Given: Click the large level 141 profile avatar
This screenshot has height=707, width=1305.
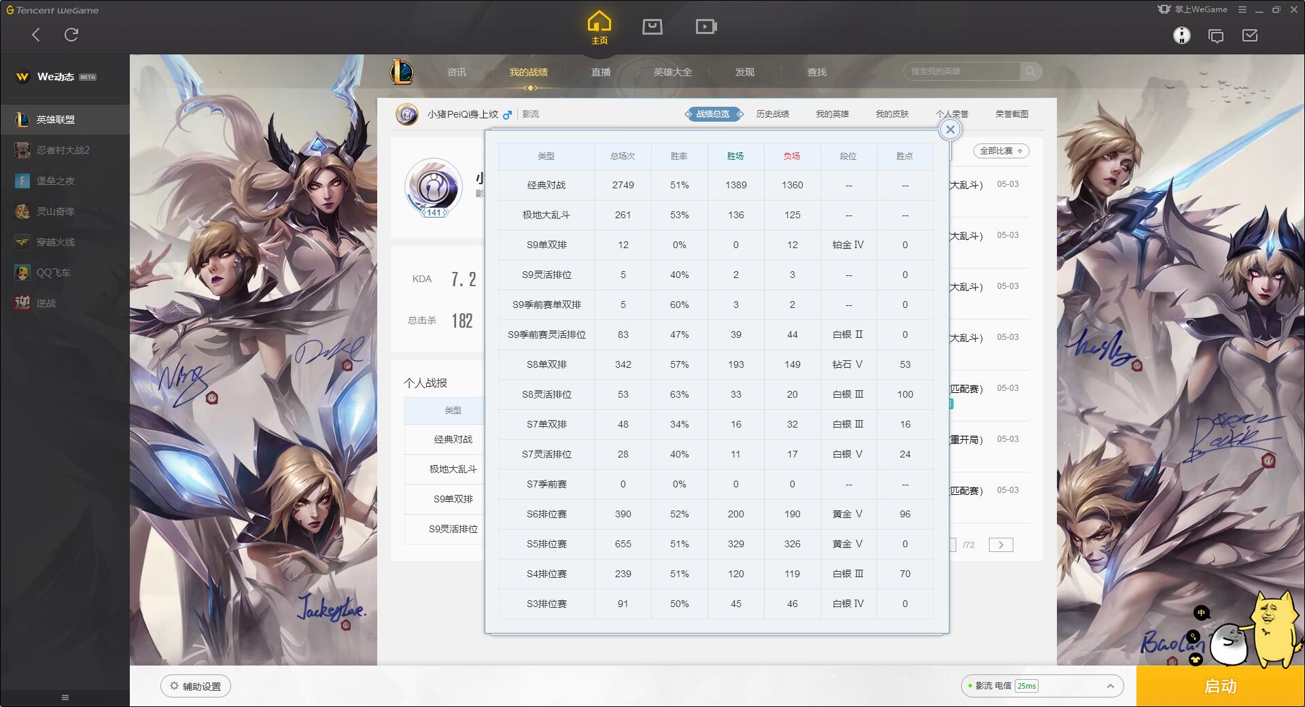Looking at the screenshot, I should pyautogui.click(x=434, y=188).
